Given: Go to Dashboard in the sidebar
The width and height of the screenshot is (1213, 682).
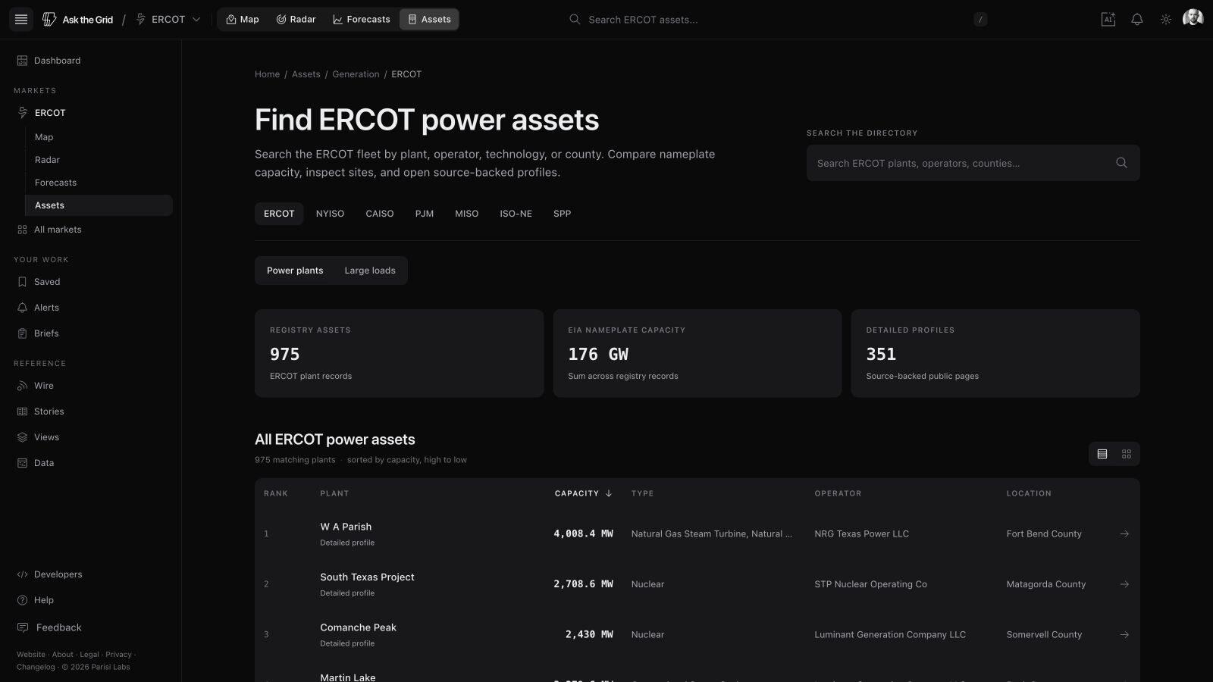Looking at the screenshot, I should pyautogui.click(x=91, y=61).
